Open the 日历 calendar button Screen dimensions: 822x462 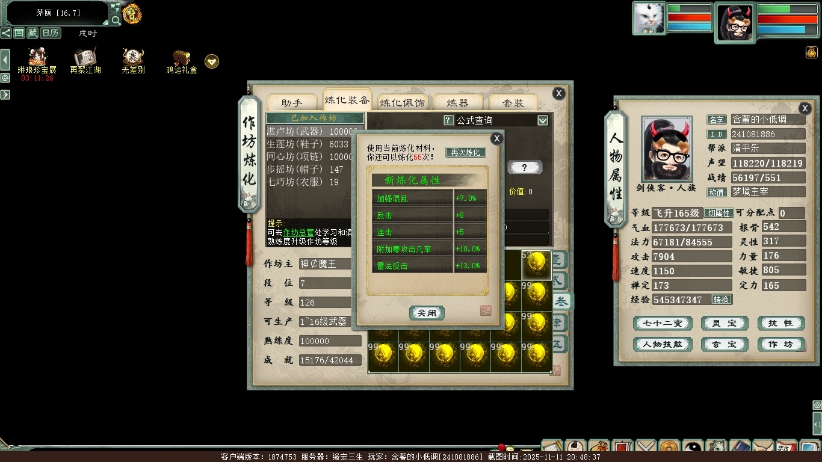(51, 33)
